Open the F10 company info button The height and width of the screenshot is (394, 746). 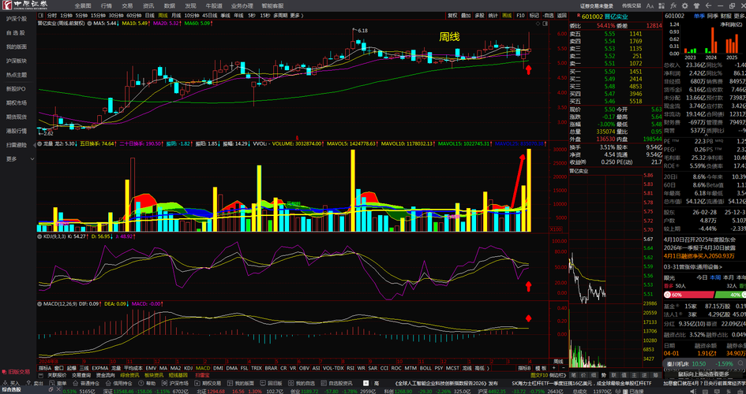coord(520,15)
